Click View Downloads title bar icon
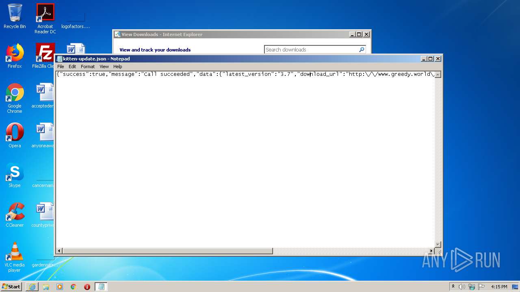520x292 pixels. [117, 34]
